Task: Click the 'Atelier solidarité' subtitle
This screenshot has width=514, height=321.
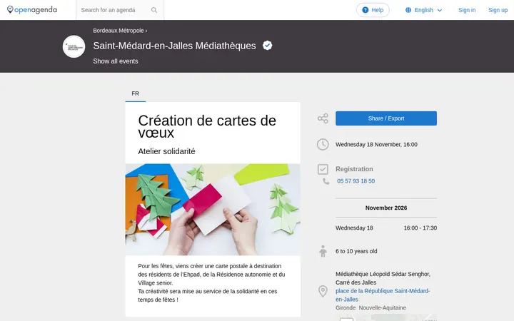Action: (166, 151)
